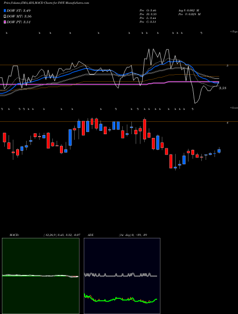Click the MACD '(12,26,9) 3.45, 3.52, -0.07' values

(x=62, y=235)
